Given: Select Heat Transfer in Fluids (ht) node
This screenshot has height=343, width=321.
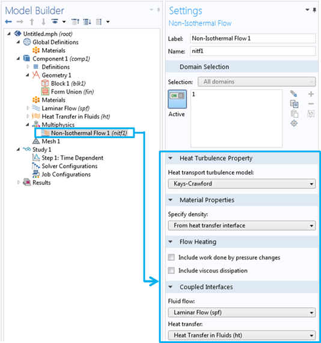Looking at the screenshot, I should 76,117.
